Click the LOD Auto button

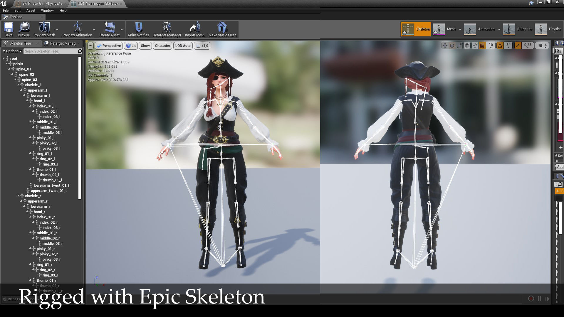tap(183, 46)
